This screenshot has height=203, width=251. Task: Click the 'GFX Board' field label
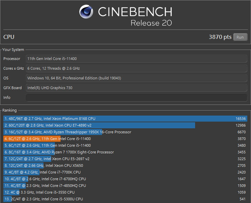pos(12,88)
